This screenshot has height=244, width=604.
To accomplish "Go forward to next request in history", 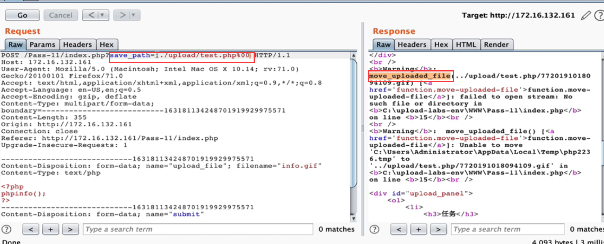I will [122, 15].
